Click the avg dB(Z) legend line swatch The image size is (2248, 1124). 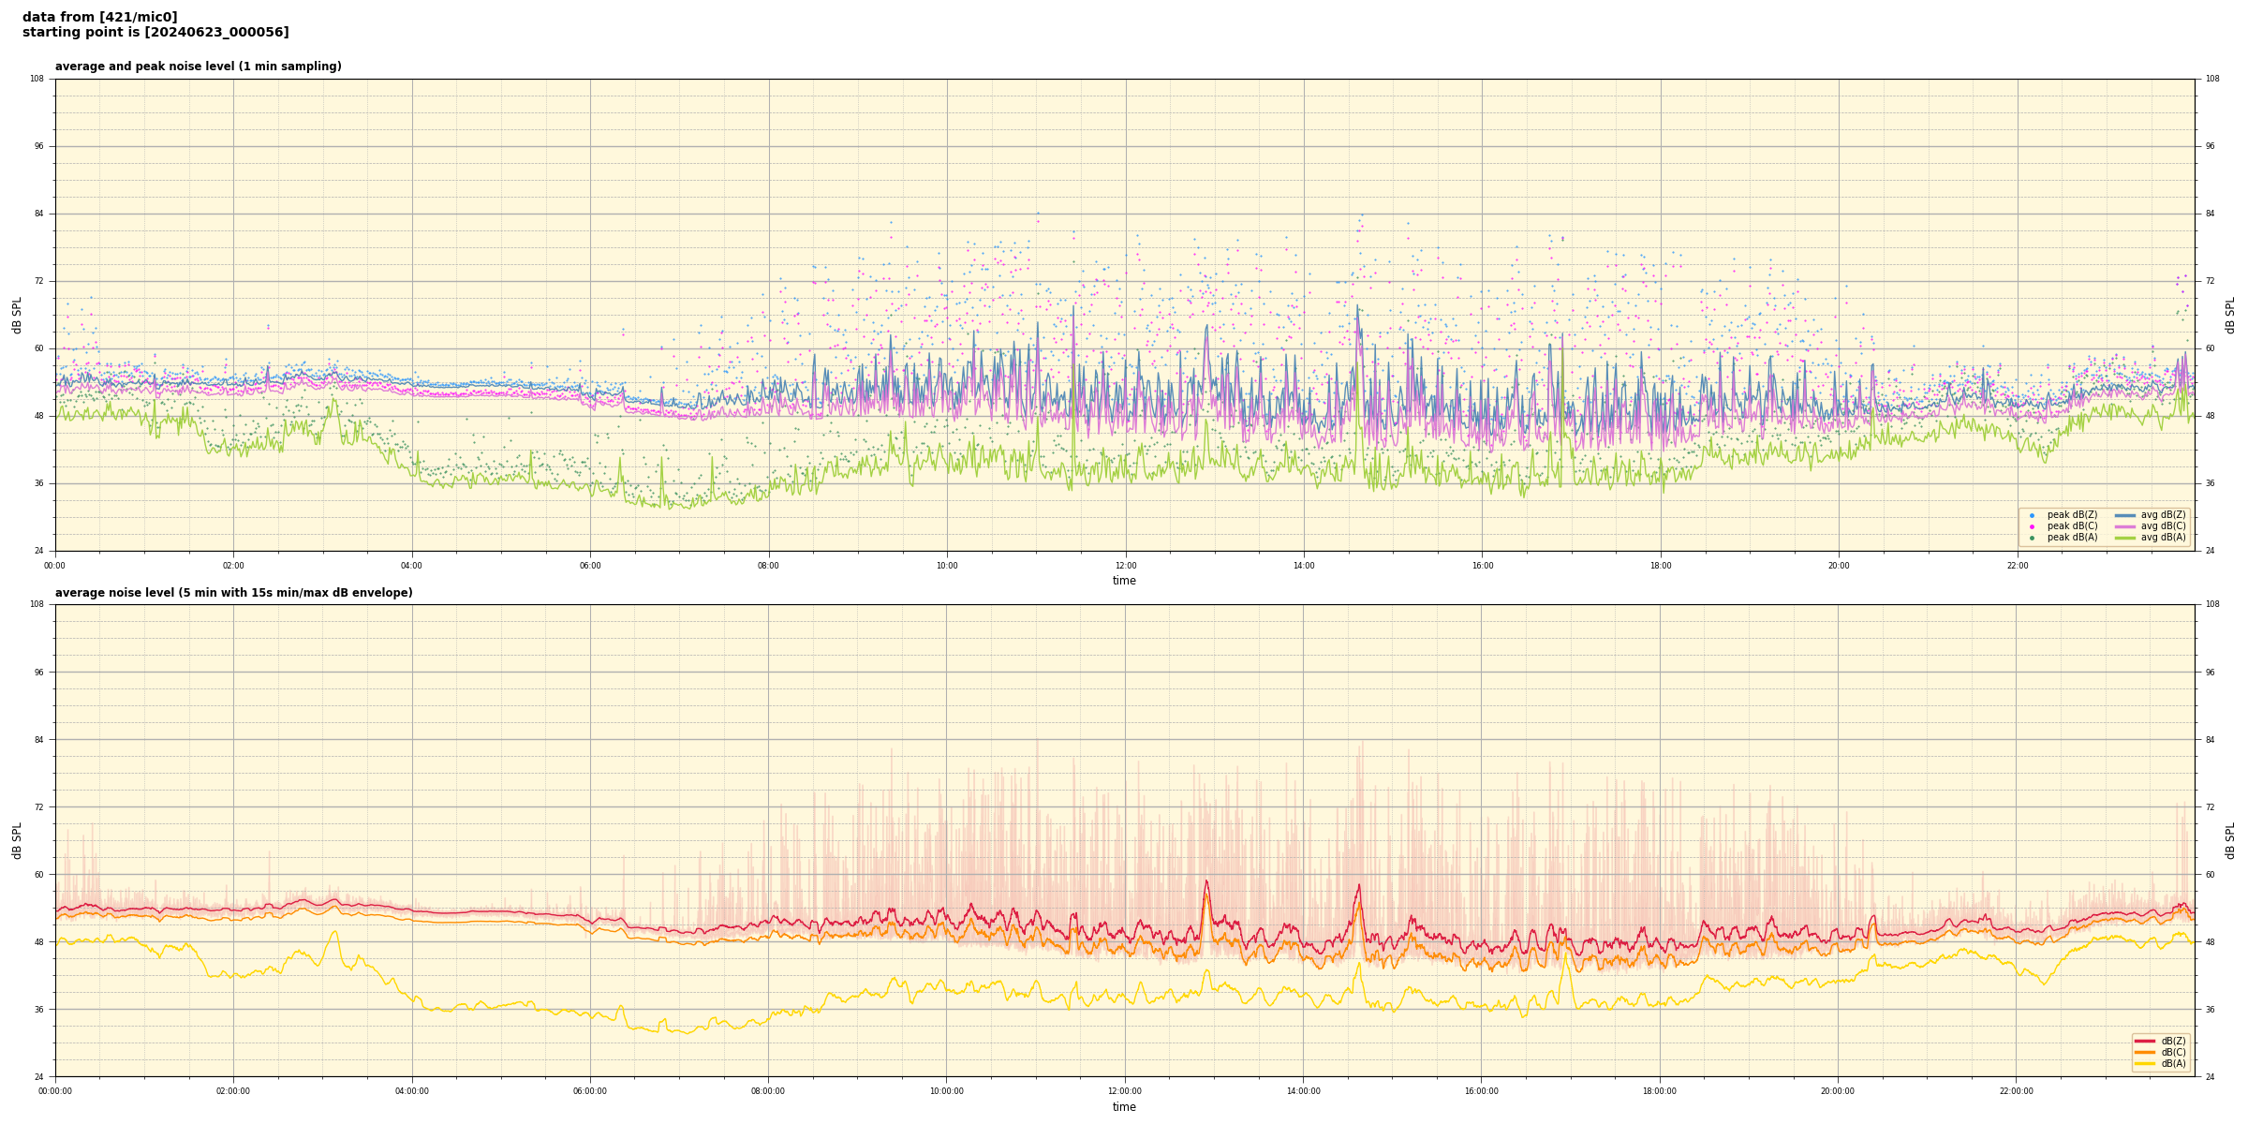[x=2124, y=515]
